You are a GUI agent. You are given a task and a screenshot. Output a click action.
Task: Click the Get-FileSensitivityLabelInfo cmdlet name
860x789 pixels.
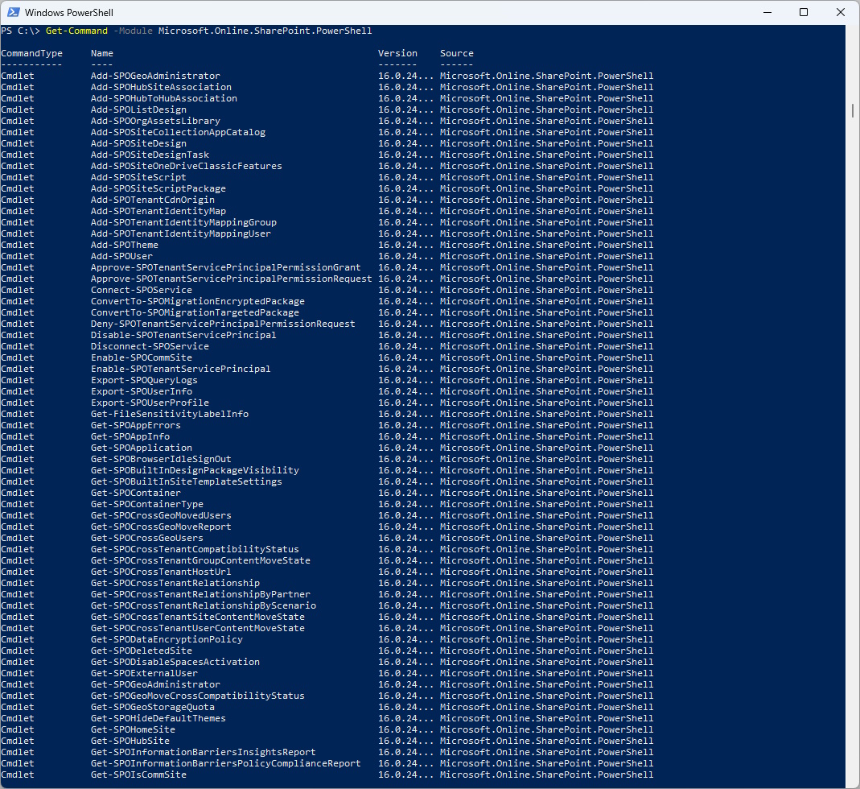pyautogui.click(x=169, y=414)
